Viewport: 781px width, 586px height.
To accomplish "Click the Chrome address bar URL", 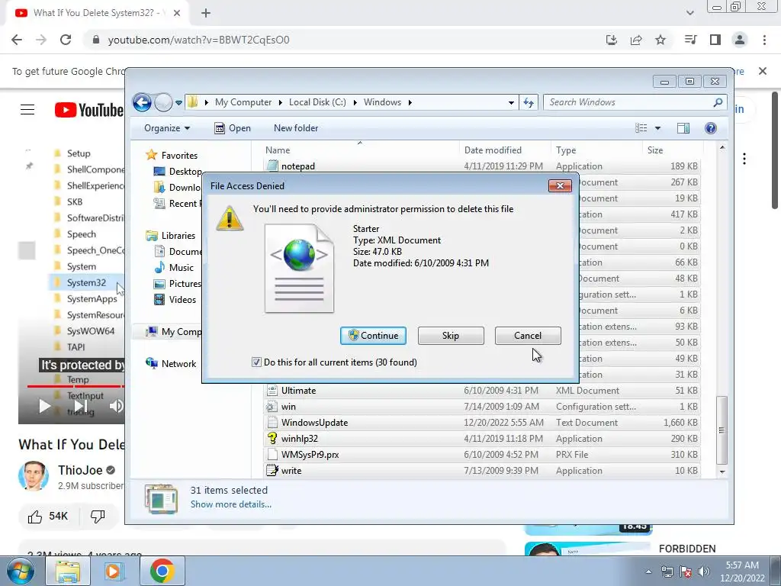I will 198,40.
